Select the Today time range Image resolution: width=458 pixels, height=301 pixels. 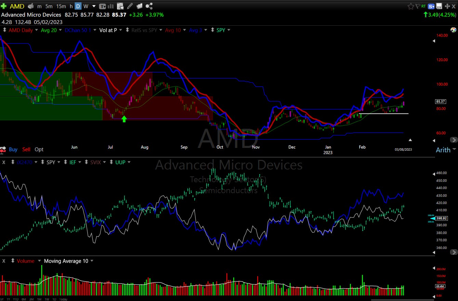click(63, 299)
